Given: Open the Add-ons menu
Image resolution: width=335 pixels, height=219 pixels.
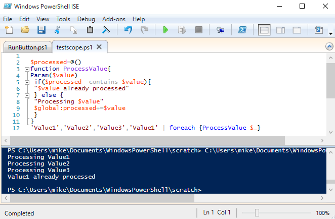Looking at the screenshot, I should 114,19.
